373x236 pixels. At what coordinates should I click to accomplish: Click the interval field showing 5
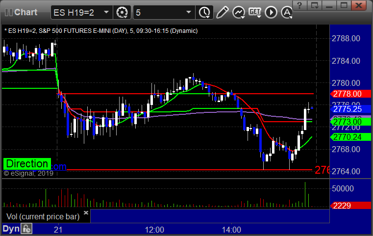click(164, 12)
